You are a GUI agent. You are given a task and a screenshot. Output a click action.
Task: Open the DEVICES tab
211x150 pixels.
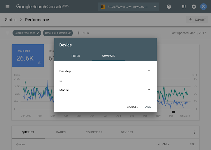click(127, 132)
